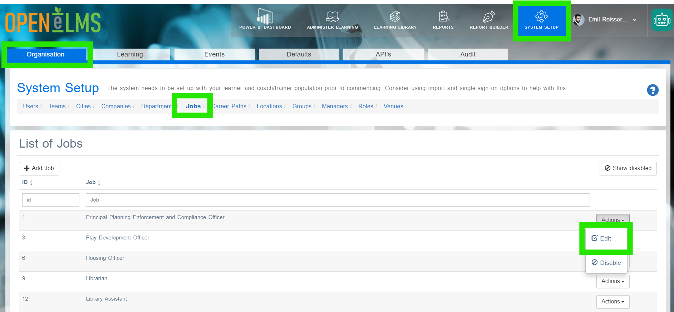Sort the list by Job column
The height and width of the screenshot is (312, 674).
tap(93, 182)
